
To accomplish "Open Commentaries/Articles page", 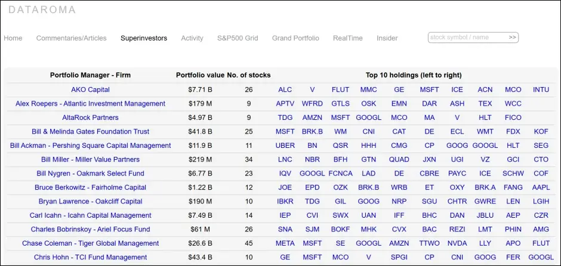I will coord(71,38).
